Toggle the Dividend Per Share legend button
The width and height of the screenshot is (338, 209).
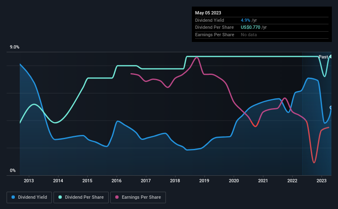click(x=81, y=197)
